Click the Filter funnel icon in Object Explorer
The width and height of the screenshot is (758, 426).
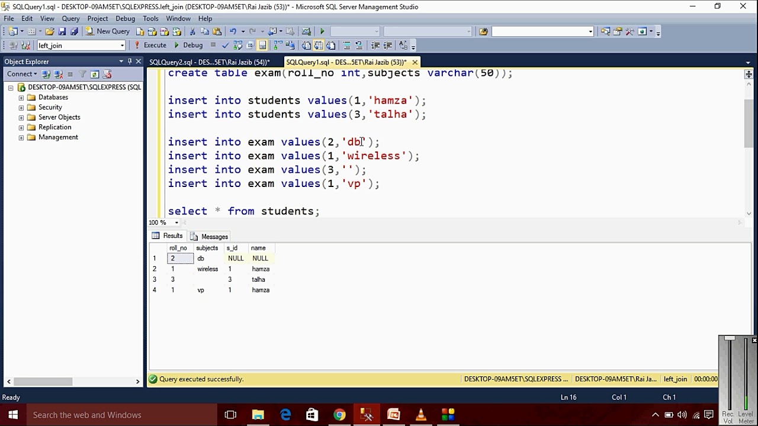pos(83,74)
